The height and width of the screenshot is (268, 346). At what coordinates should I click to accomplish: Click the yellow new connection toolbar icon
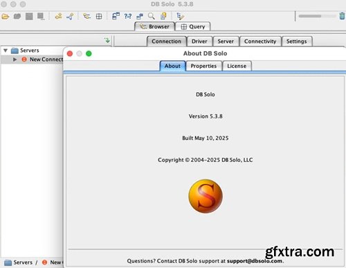(x=58, y=16)
